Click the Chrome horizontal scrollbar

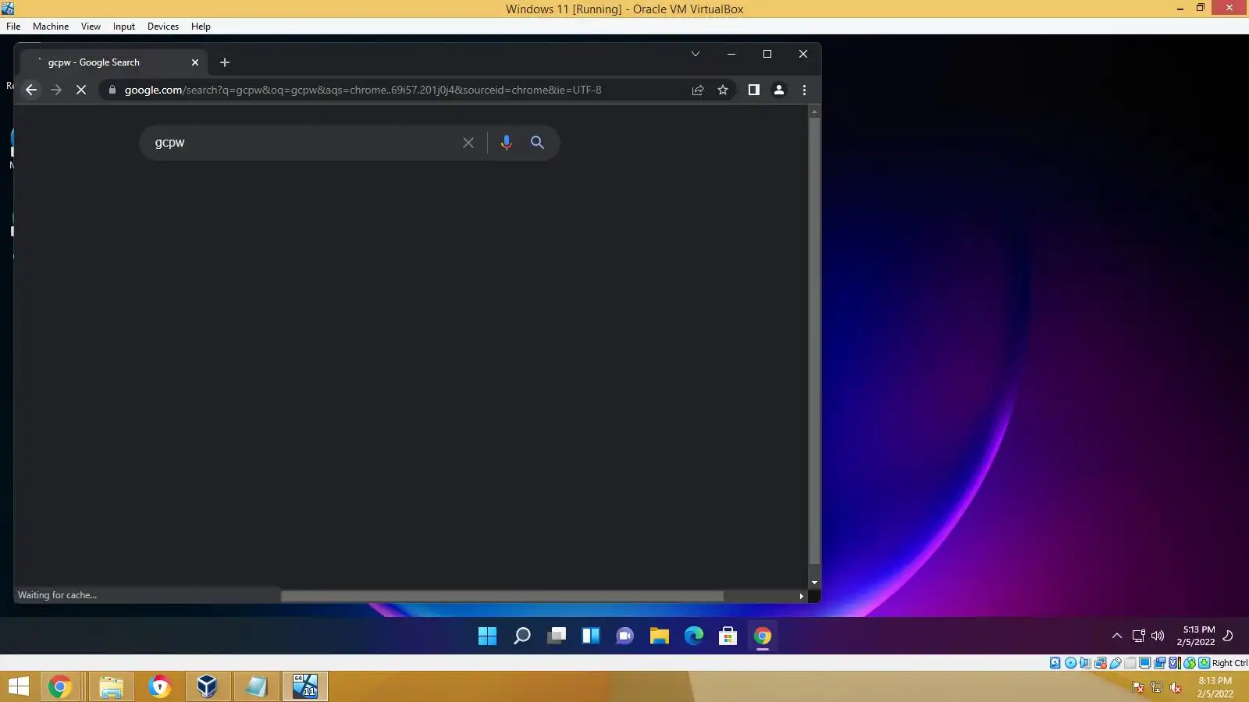502,596
